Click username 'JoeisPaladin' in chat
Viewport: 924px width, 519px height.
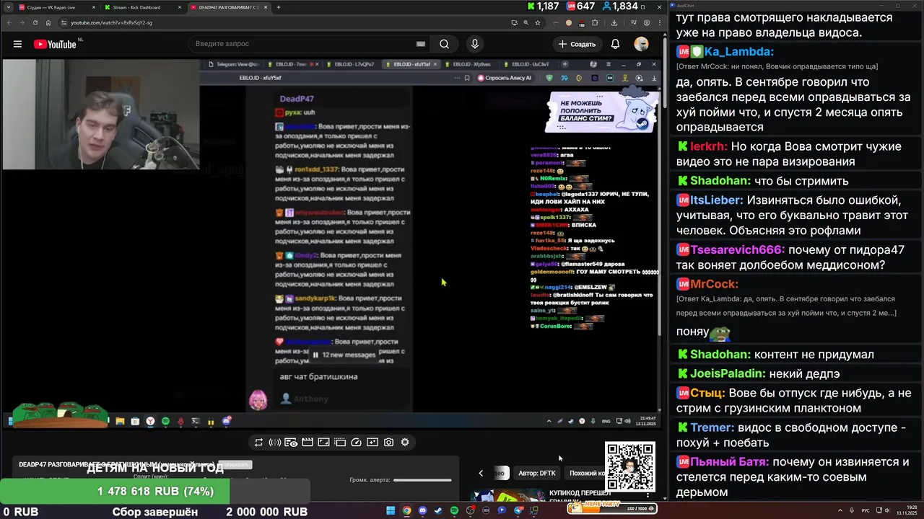tap(728, 374)
